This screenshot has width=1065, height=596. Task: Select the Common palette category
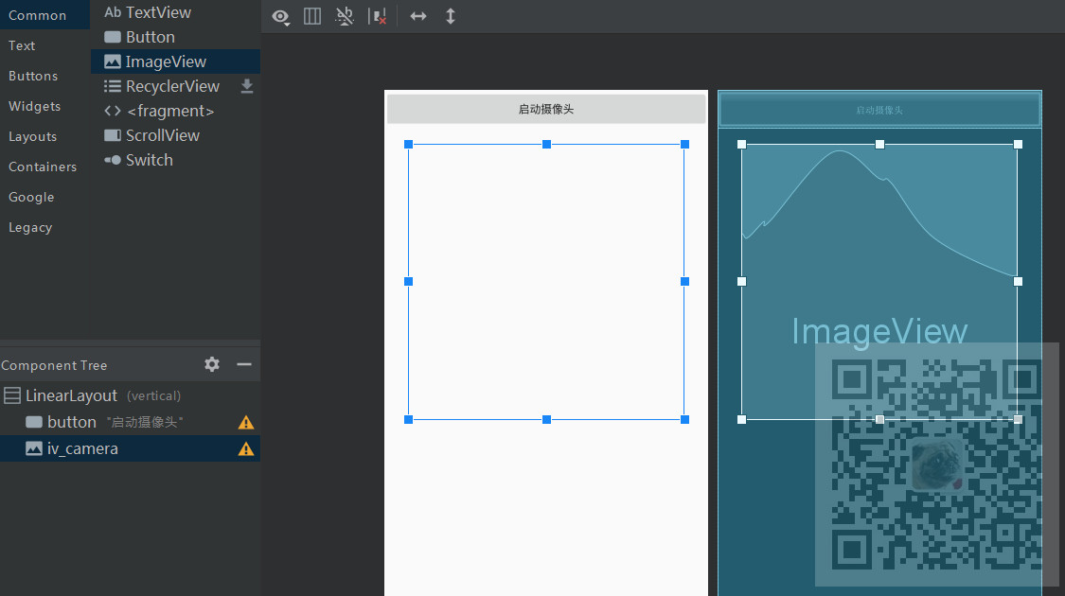coord(44,15)
